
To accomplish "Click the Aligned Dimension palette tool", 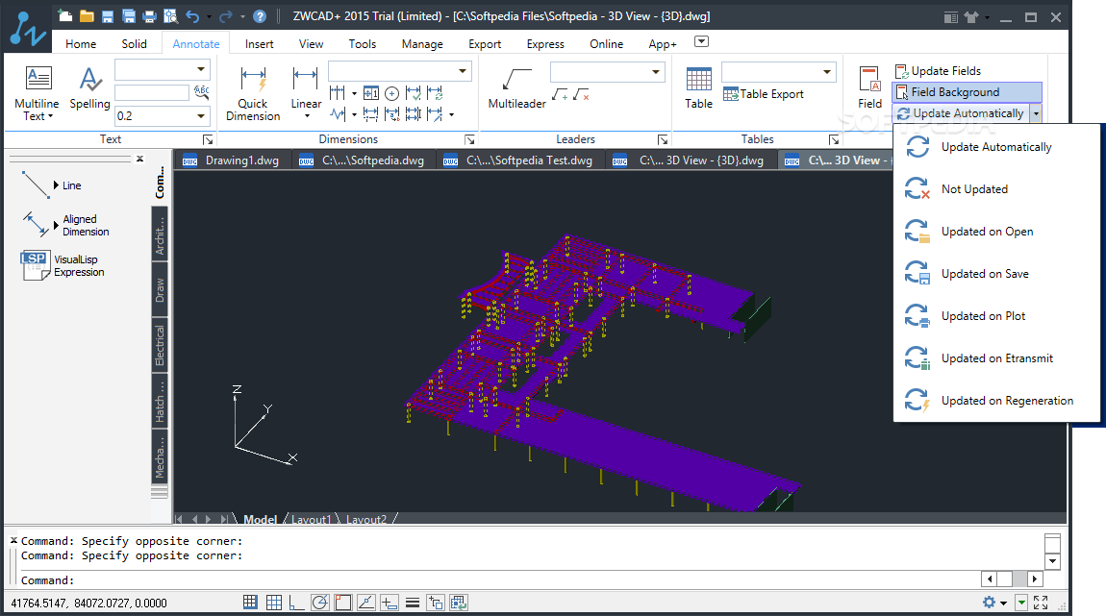I will 64,225.
